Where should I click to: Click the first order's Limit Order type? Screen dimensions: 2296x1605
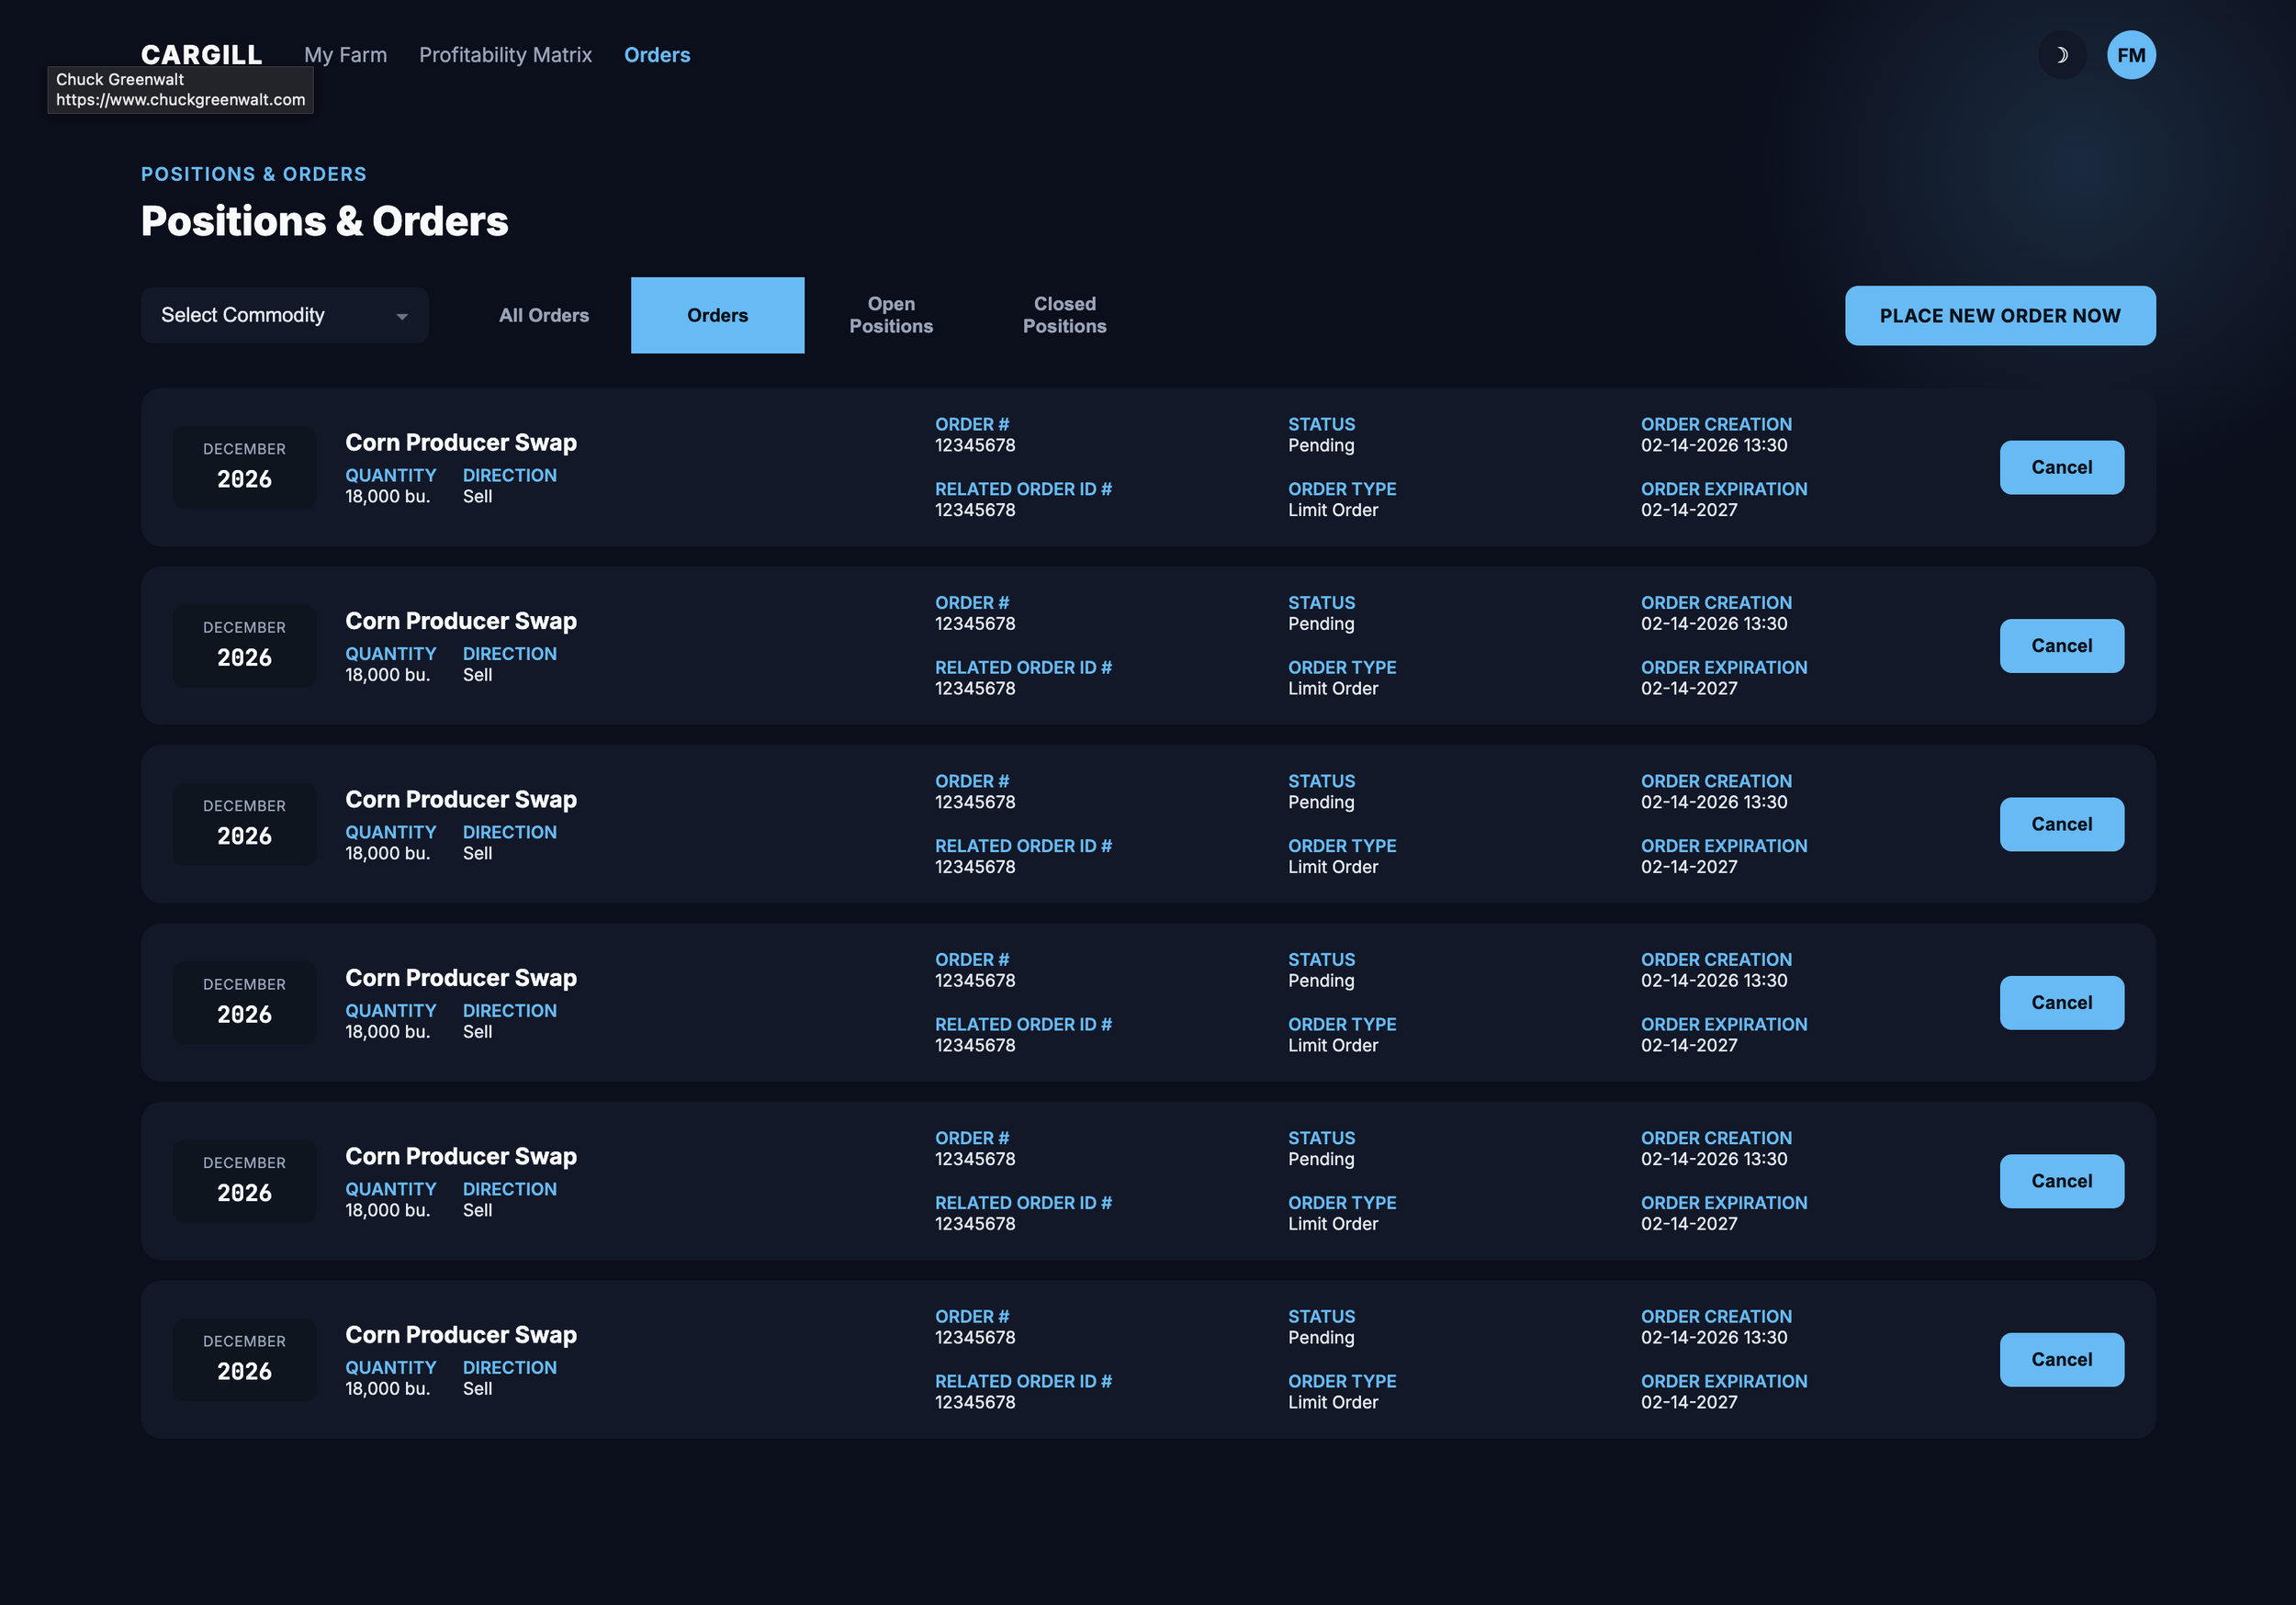pos(1333,510)
